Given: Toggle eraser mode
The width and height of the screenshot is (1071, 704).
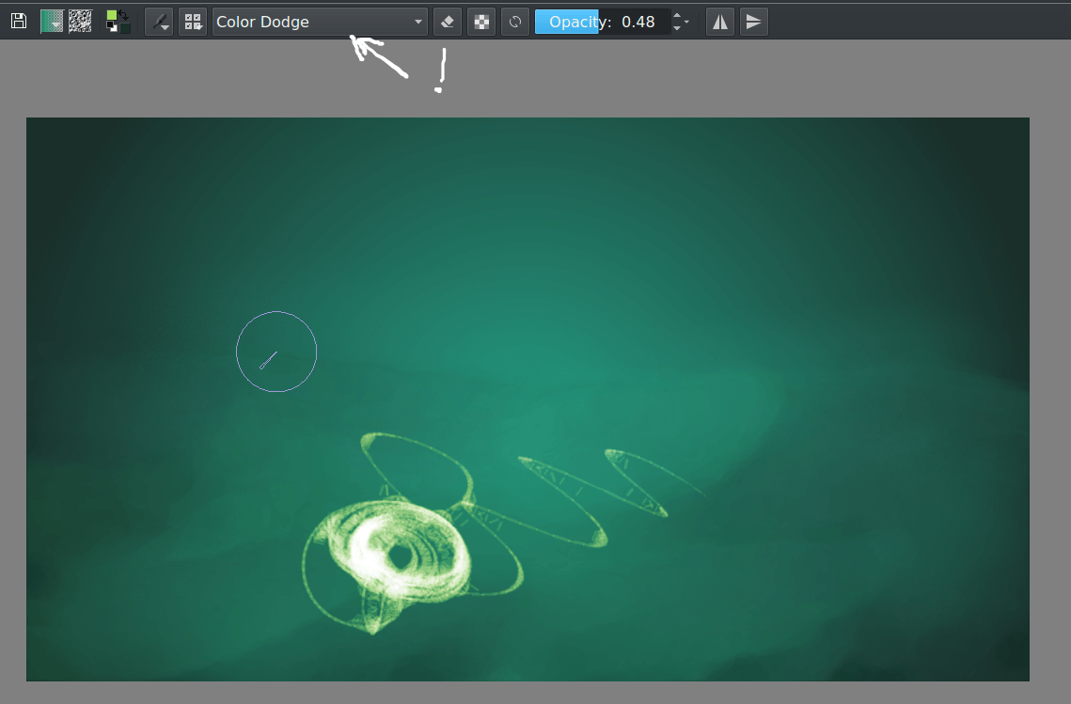Looking at the screenshot, I should tap(448, 22).
